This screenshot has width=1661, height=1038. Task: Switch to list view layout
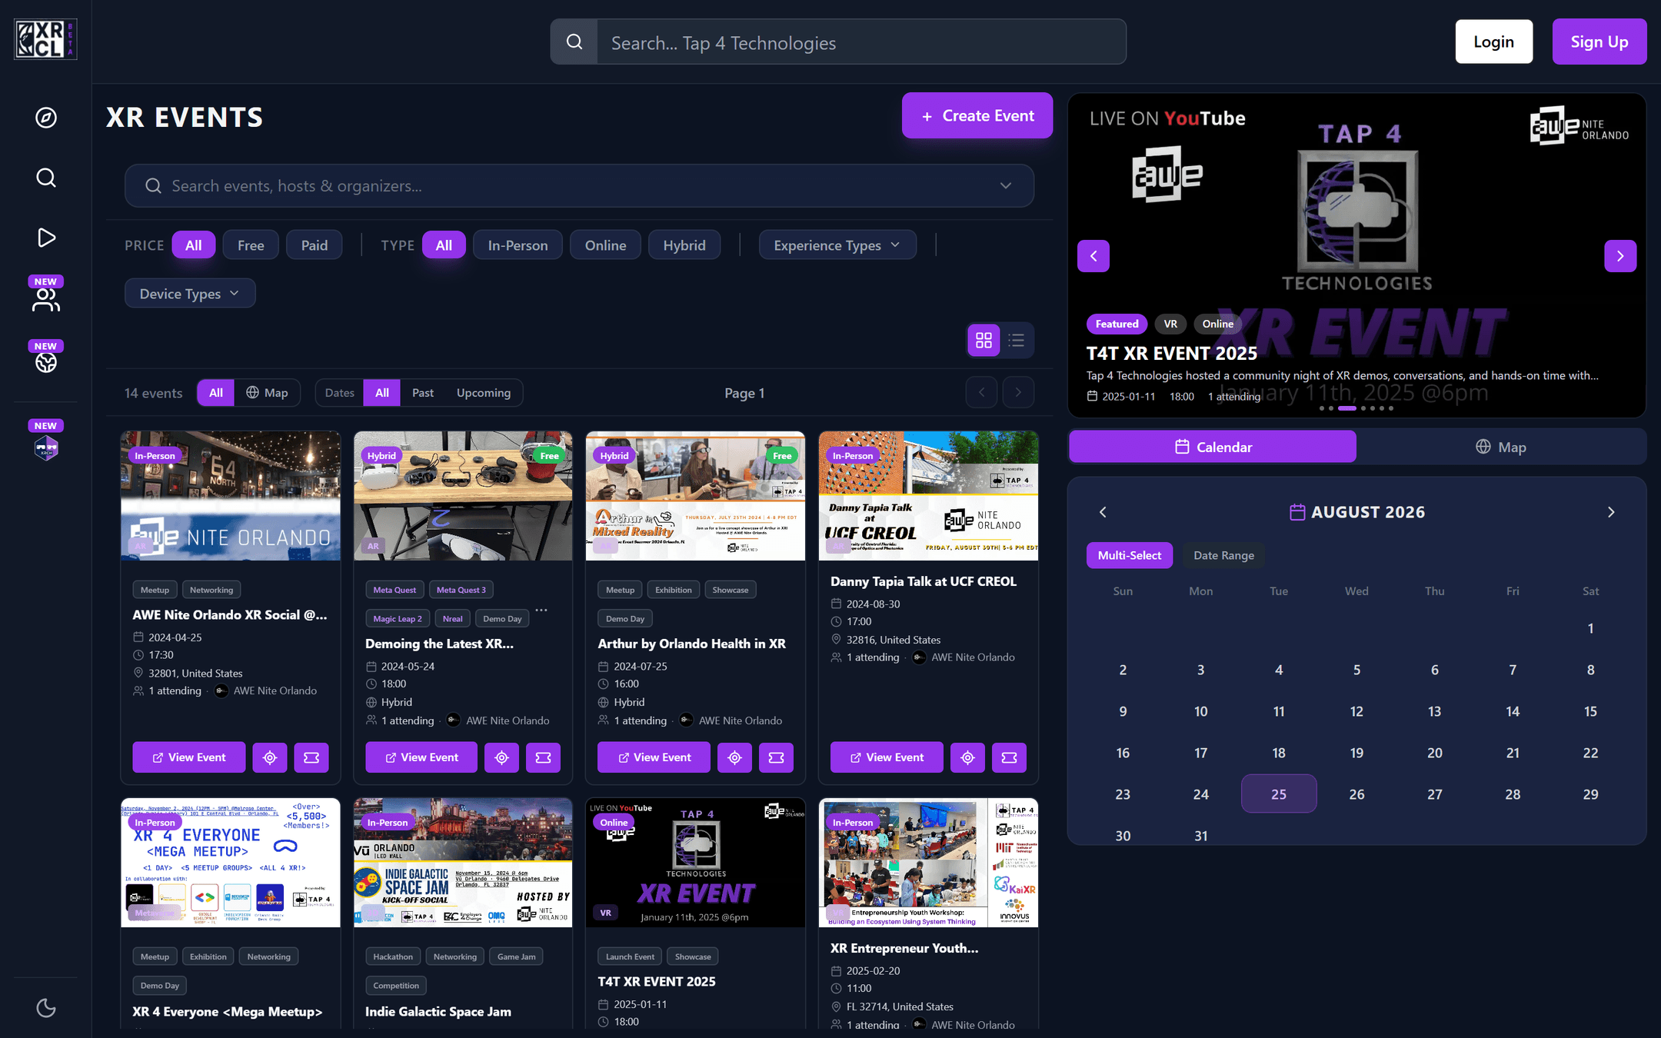click(1017, 340)
